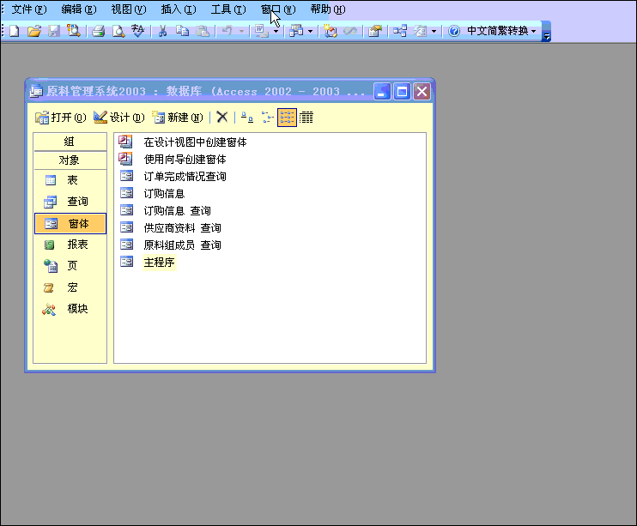Select 模块 in the objects list
The width and height of the screenshot is (637, 526).
point(70,309)
